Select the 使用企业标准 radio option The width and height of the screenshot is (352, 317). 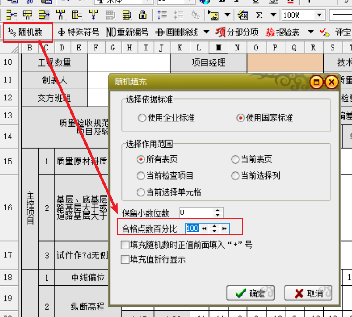pyautogui.click(x=141, y=118)
